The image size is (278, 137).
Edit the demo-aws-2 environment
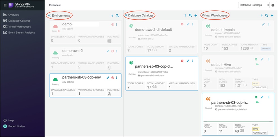pyautogui.click(x=108, y=51)
